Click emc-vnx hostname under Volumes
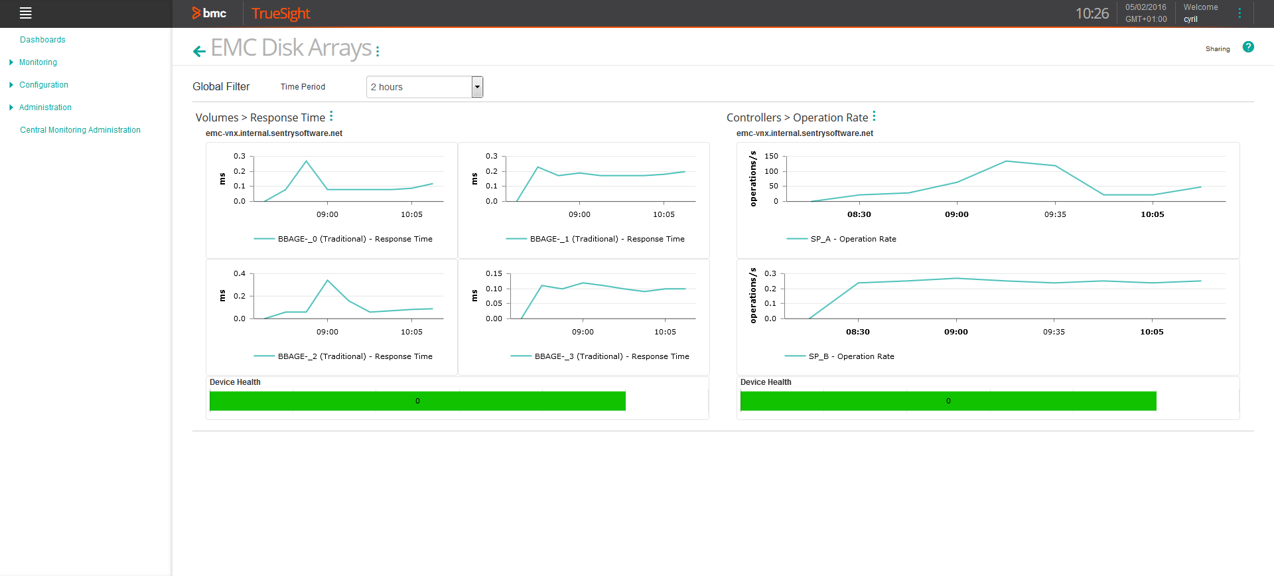Screen dimensions: 1274x576 [274, 133]
